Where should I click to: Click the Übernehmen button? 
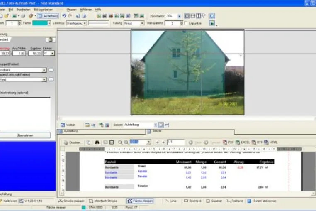25,135
